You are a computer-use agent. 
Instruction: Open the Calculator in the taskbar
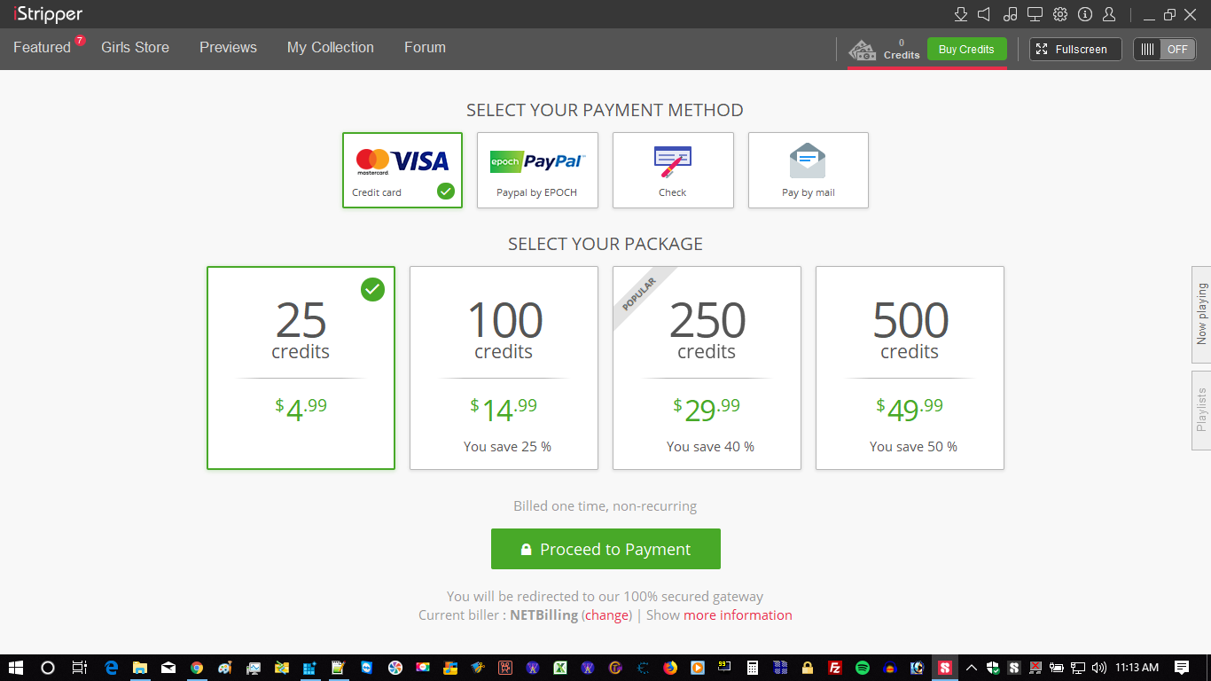point(752,668)
